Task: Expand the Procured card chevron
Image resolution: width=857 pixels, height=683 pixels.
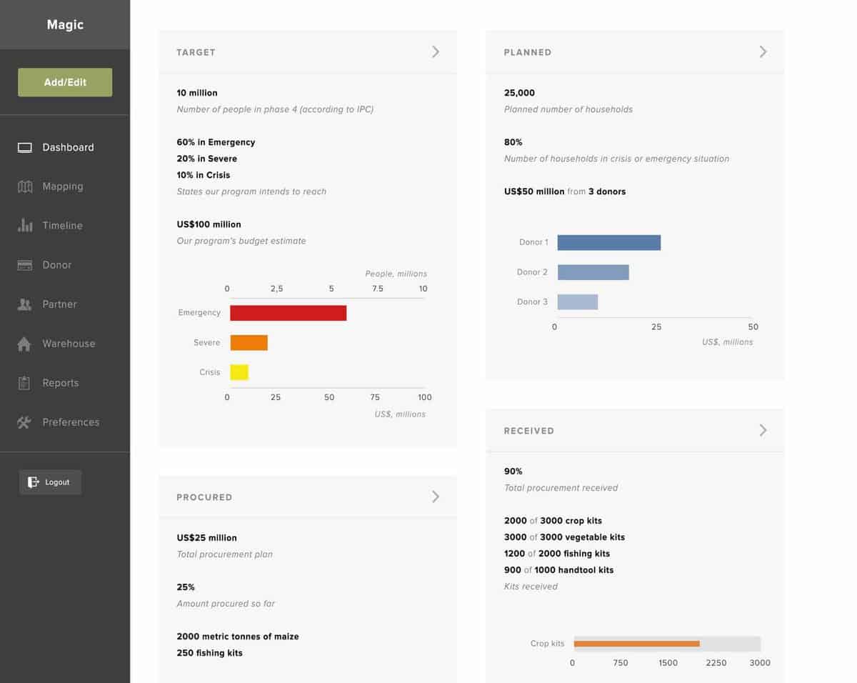Action: (x=436, y=497)
